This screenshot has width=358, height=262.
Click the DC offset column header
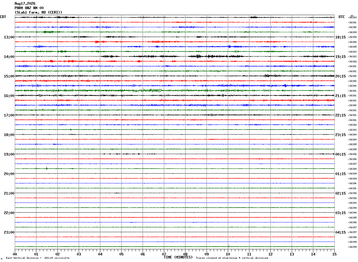[x=352, y=16]
